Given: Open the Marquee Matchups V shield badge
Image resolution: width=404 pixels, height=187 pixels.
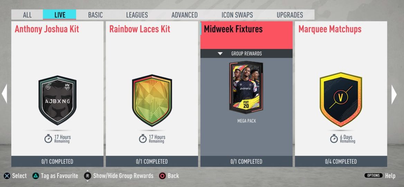Looking at the screenshot, I should [341, 100].
